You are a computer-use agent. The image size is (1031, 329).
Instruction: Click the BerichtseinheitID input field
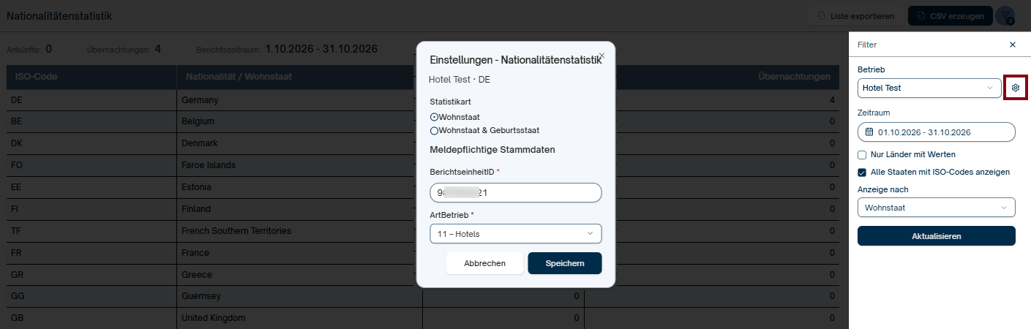coord(516,193)
